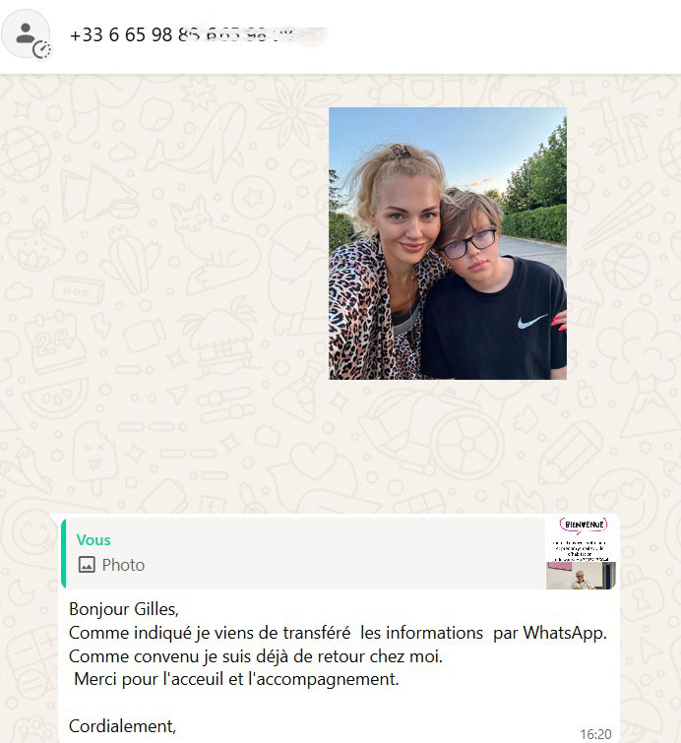Click the Bonjour Gilles greeting line
Viewport: 681px width, 743px height.
click(x=124, y=609)
